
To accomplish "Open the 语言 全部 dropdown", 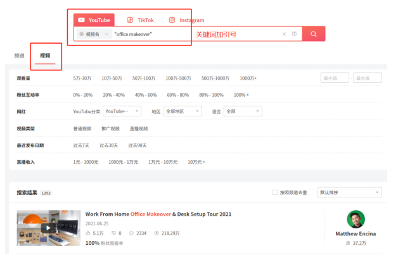I will pyautogui.click(x=243, y=111).
